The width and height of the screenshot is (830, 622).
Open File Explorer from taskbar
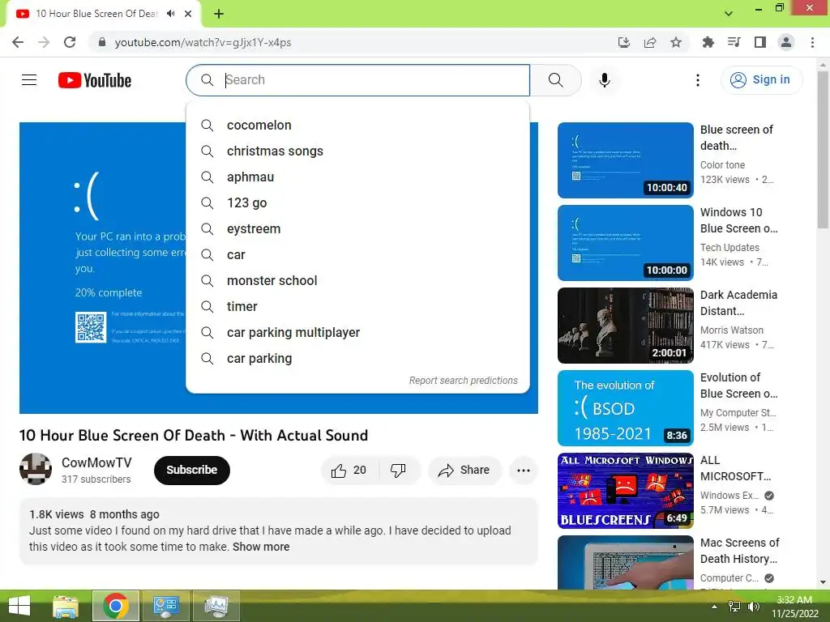coord(66,606)
